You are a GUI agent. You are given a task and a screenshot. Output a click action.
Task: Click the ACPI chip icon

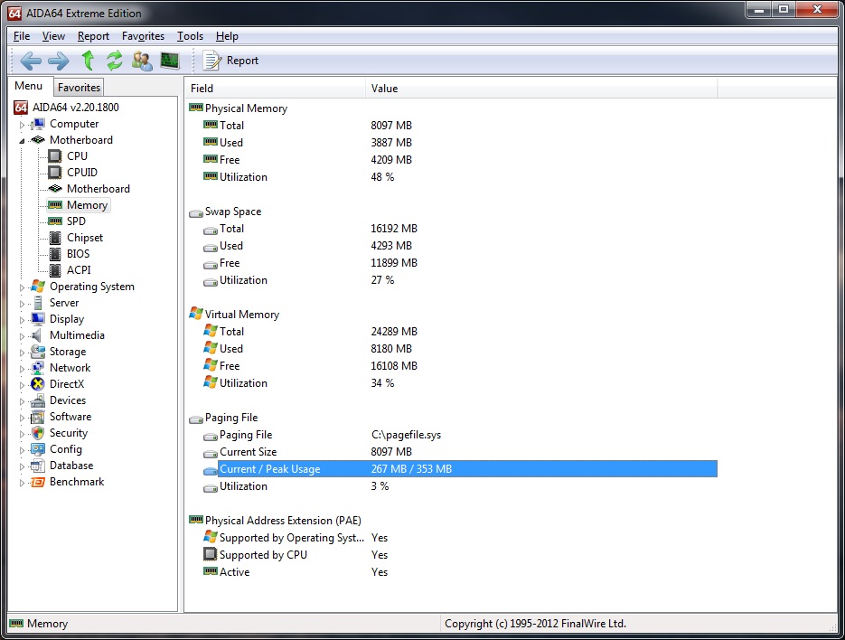pos(55,269)
